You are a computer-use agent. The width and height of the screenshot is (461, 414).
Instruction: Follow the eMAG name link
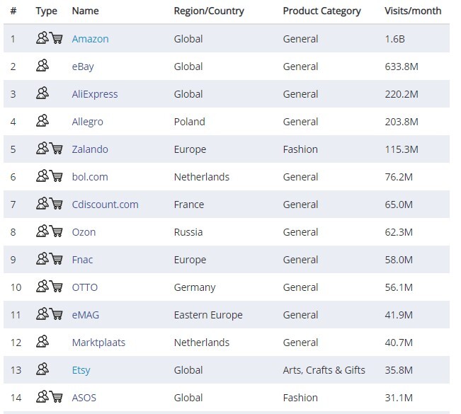(86, 315)
